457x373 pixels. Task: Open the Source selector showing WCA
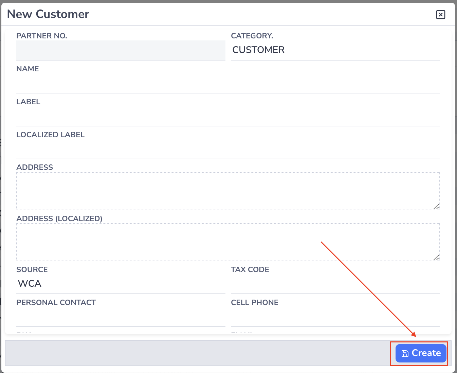pos(121,284)
